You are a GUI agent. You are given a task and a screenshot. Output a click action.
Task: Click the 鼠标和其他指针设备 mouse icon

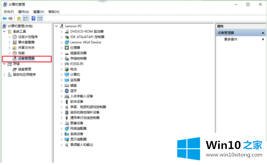pyautogui.click(x=67, y=112)
